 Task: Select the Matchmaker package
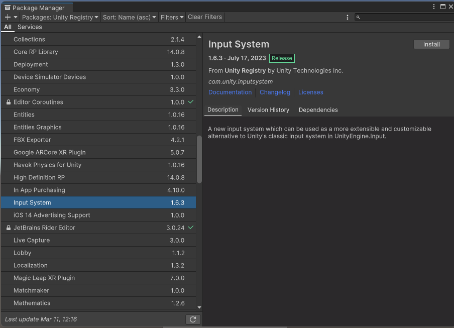click(98, 290)
